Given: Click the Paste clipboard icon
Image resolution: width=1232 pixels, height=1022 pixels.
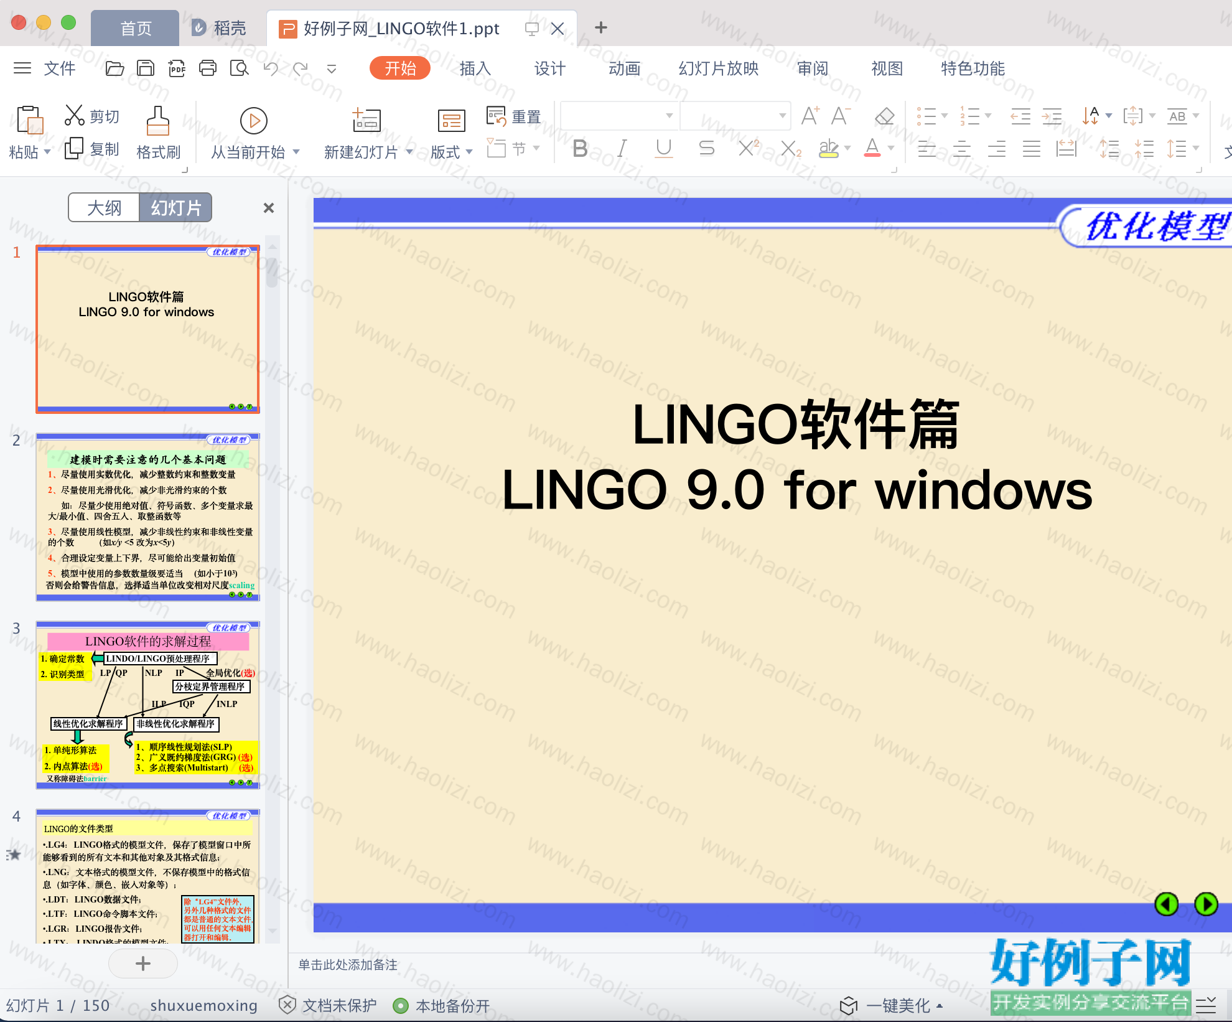Looking at the screenshot, I should 29,120.
